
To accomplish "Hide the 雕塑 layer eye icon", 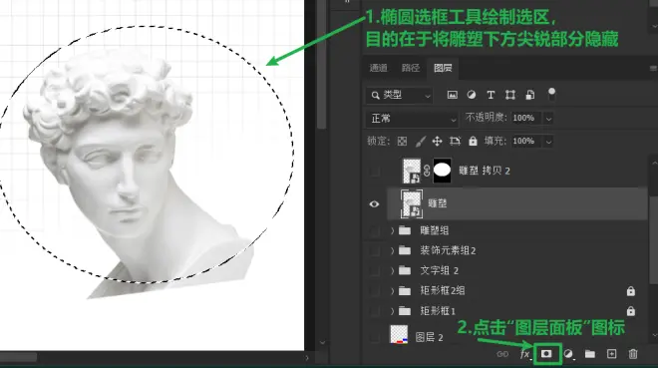I will [x=374, y=203].
